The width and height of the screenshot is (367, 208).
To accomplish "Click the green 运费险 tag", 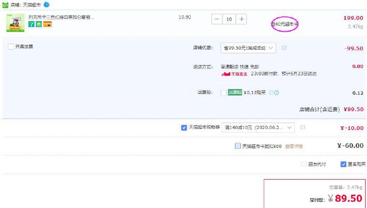I will (x=235, y=92).
